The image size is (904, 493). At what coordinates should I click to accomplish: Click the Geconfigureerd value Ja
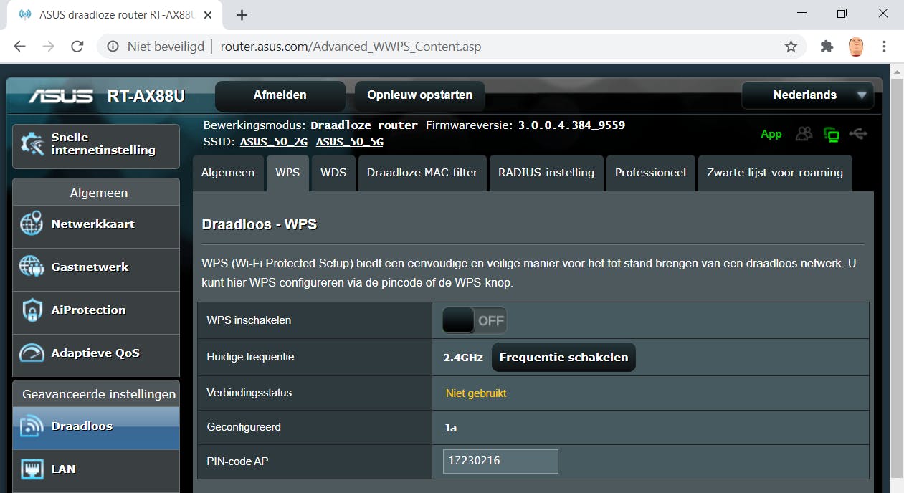click(x=450, y=428)
